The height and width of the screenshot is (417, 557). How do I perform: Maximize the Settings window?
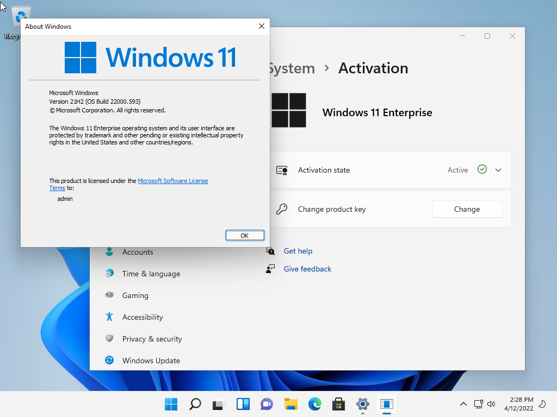(487, 36)
